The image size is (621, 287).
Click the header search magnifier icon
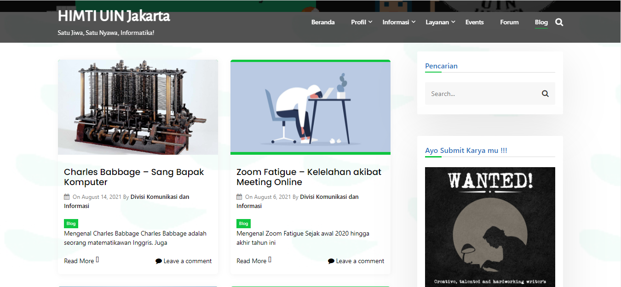(559, 22)
